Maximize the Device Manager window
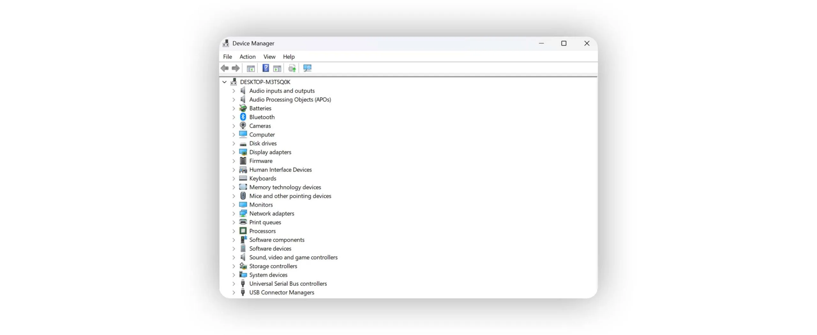 564,43
